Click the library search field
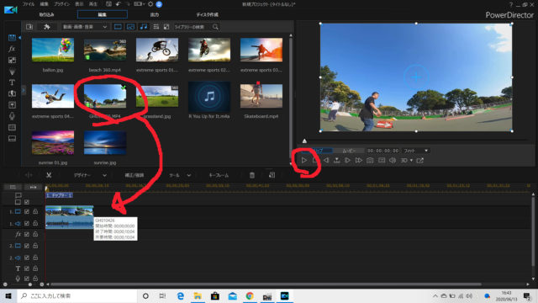This screenshot has height=303, width=538. coord(193,27)
